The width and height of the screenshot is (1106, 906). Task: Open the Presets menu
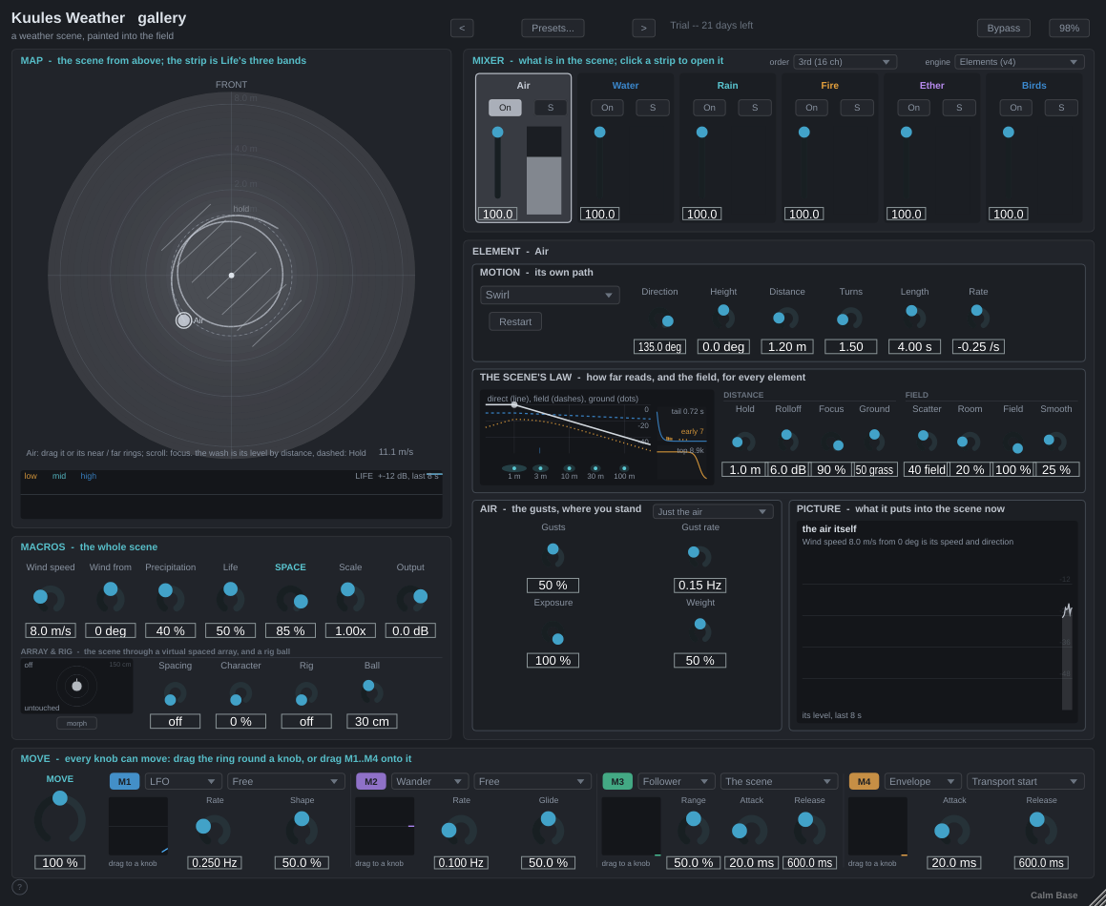553,29
